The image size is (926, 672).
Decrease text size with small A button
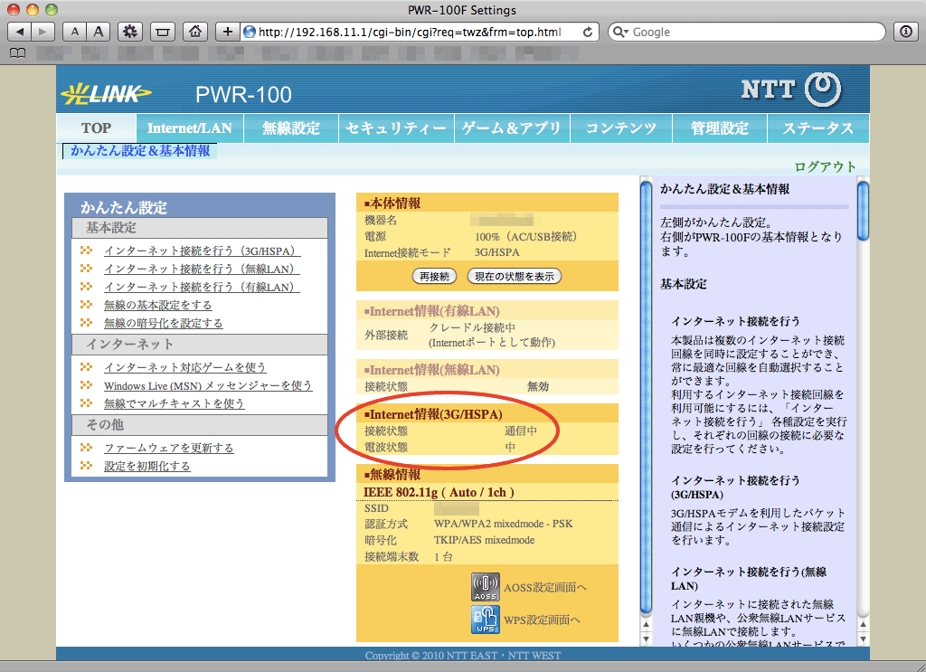pos(74,32)
